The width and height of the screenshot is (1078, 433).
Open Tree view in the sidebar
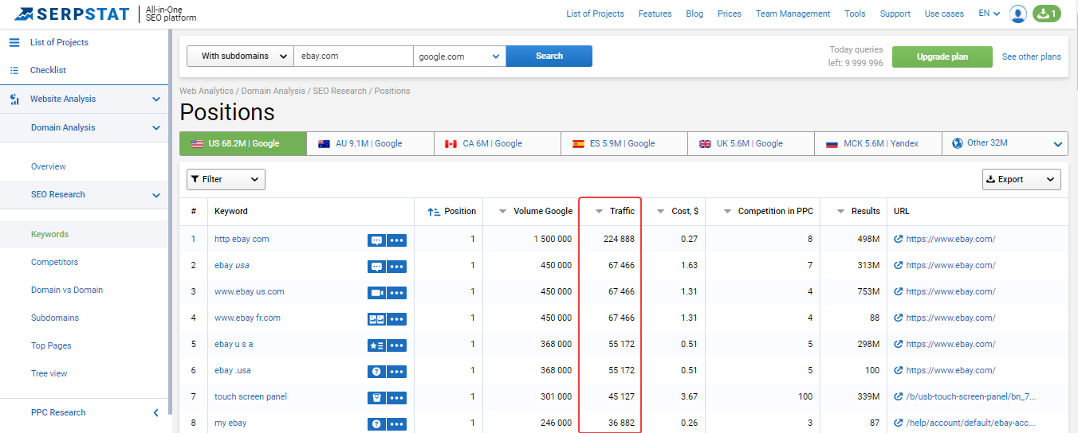49,373
